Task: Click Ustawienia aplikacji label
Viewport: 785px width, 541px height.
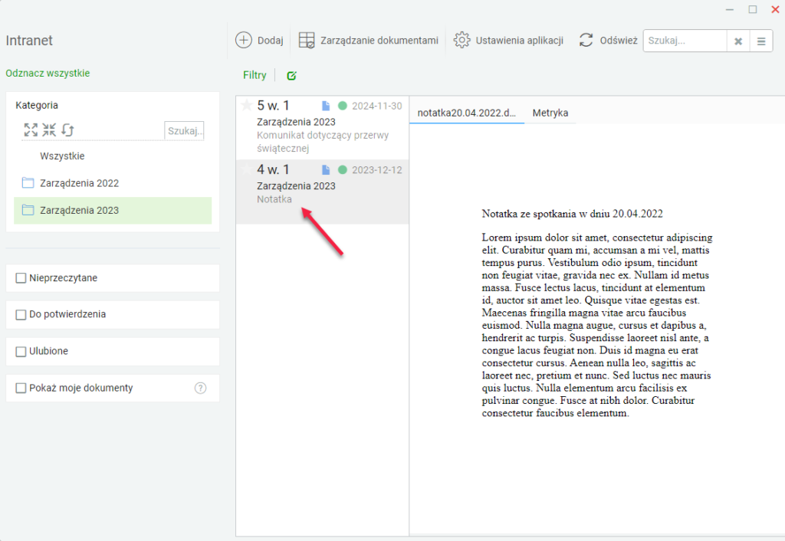Action: [520, 41]
